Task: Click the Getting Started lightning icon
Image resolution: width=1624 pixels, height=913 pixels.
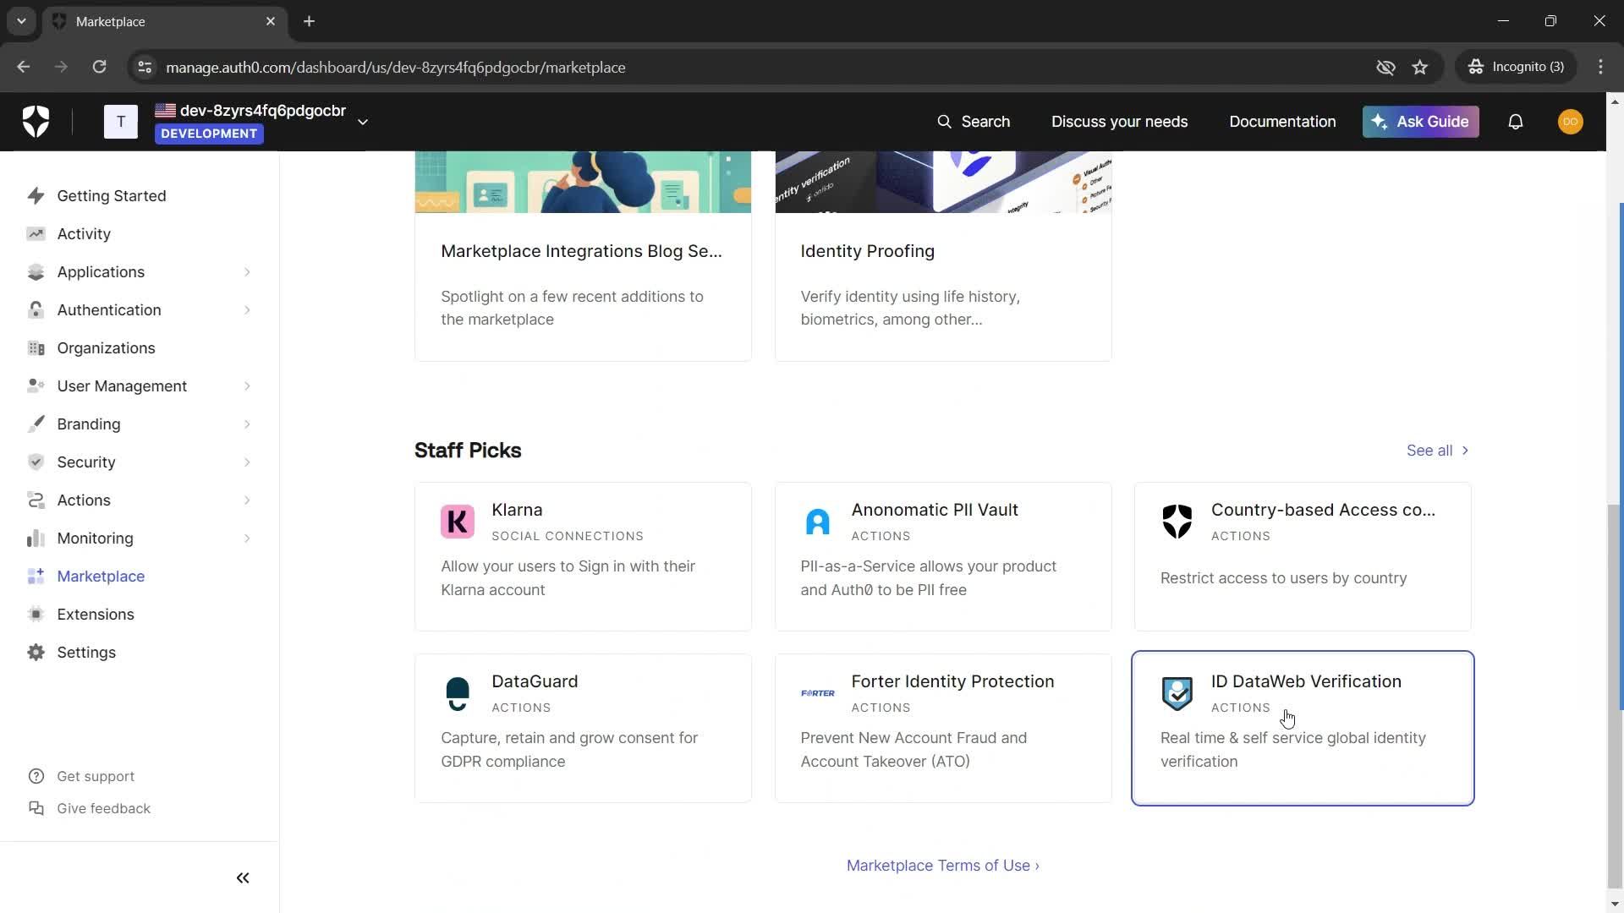Action: point(36,196)
